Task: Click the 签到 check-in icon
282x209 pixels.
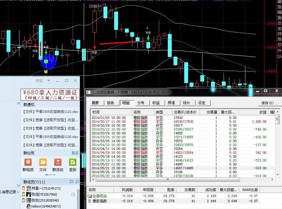Action: point(73,162)
